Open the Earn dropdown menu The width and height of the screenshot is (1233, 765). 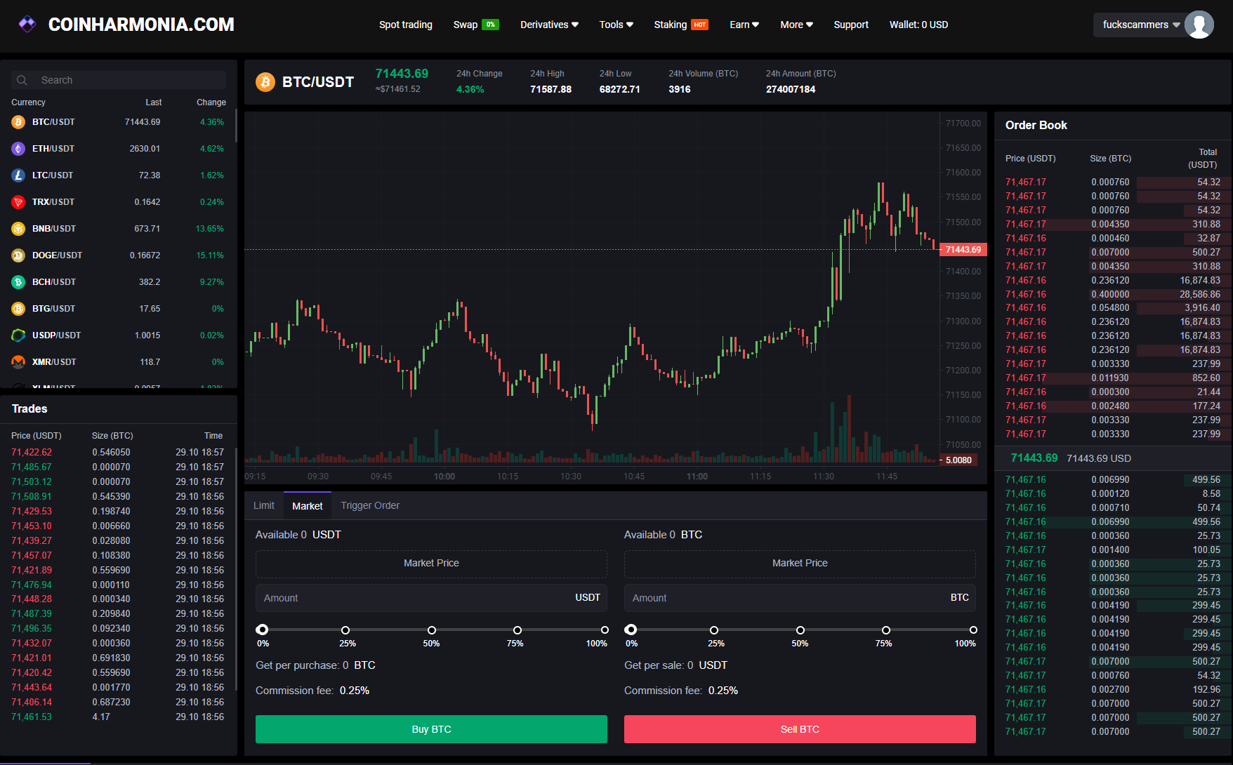pos(744,25)
